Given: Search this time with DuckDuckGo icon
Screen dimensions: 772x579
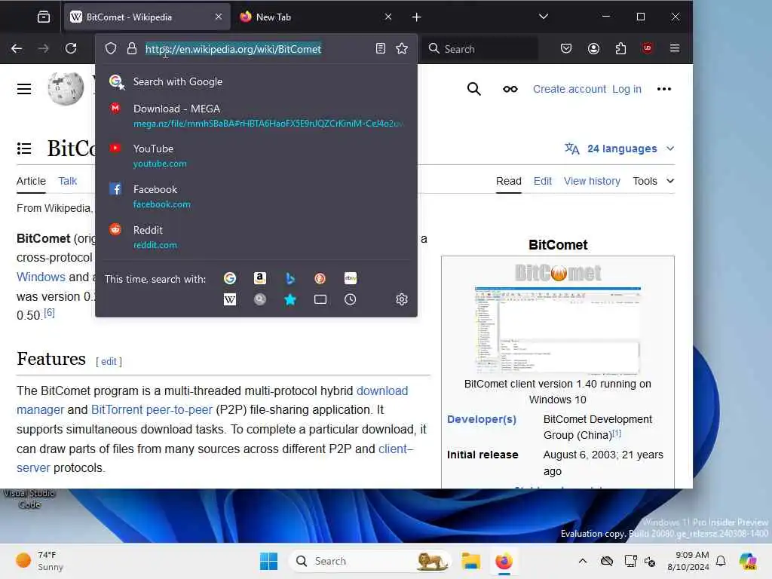Looking at the screenshot, I should (320, 278).
